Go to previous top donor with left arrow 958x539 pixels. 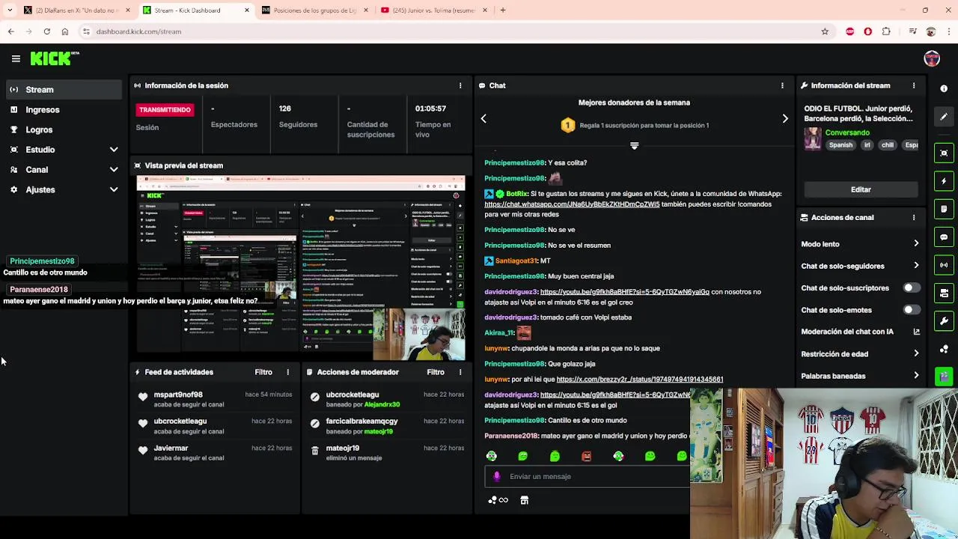click(483, 118)
